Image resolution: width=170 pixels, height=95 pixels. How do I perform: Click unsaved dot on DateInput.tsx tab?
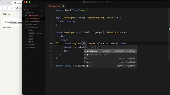click(63, 6)
